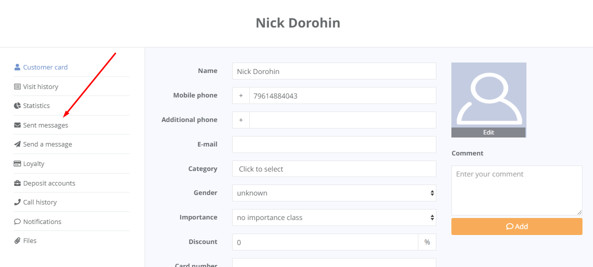The height and width of the screenshot is (267, 593).
Task: Open the Category selector field
Action: tap(334, 169)
